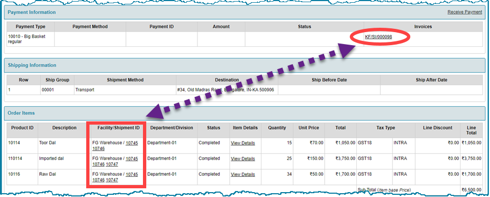
Task: Open shipment 10747 in the Raw Dal row
Action: pyautogui.click(x=112, y=180)
